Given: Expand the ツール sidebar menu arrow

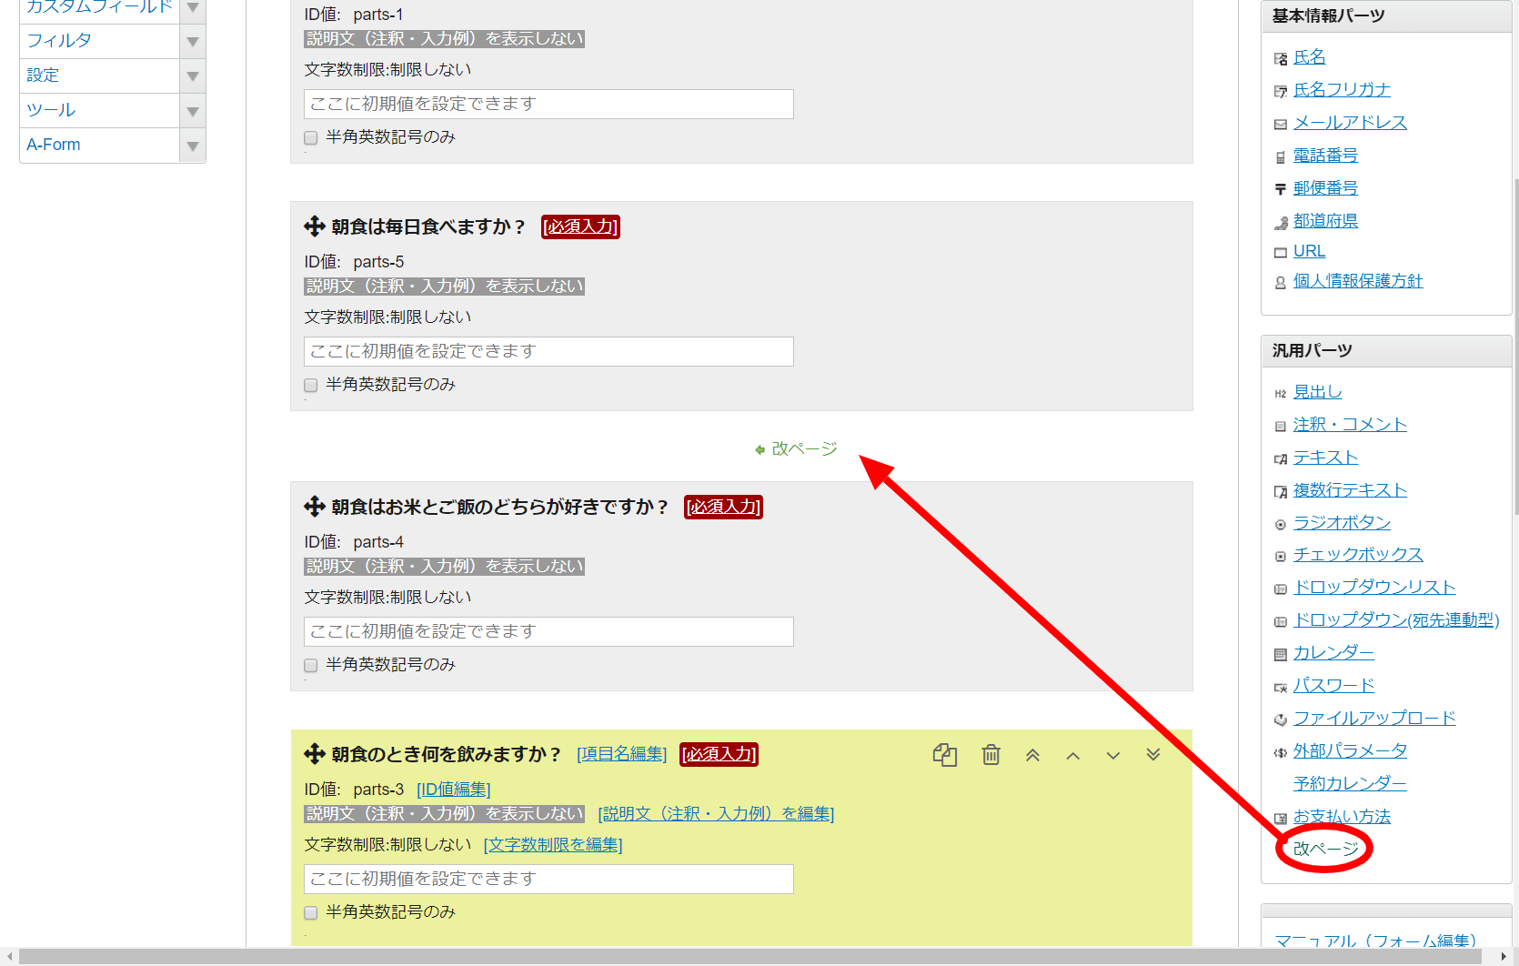Looking at the screenshot, I should click(193, 111).
